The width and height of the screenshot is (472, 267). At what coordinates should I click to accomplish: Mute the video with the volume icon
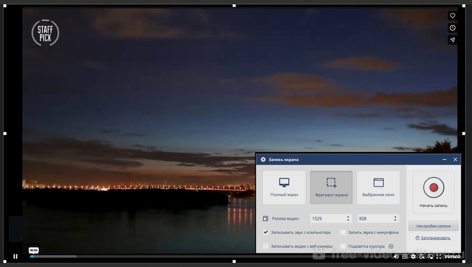coord(396,257)
